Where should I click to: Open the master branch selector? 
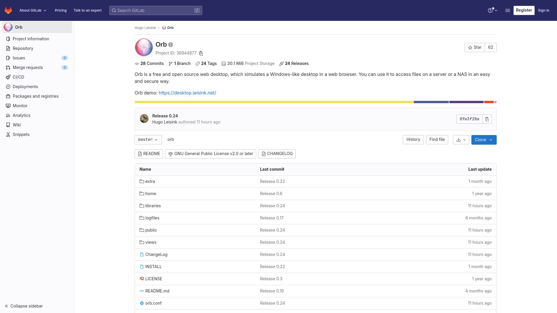coord(148,140)
